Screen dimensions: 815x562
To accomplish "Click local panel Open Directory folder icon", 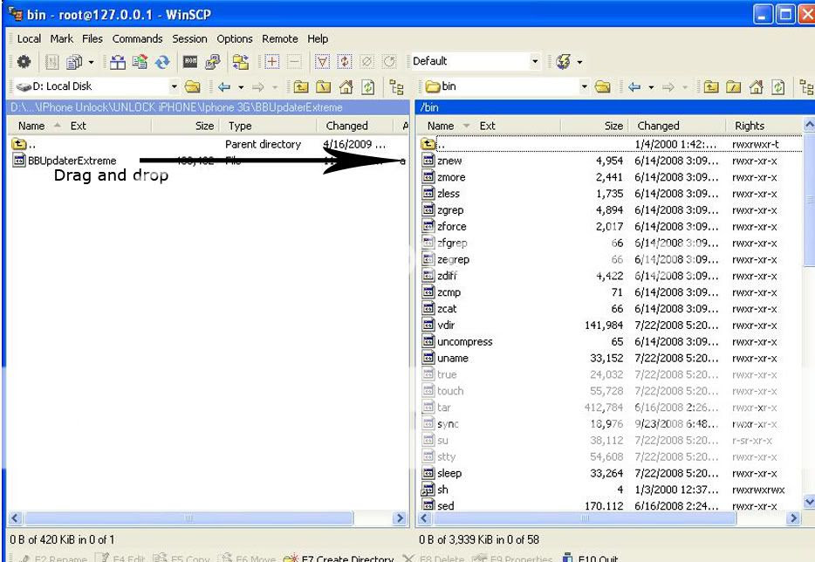I will click(193, 86).
